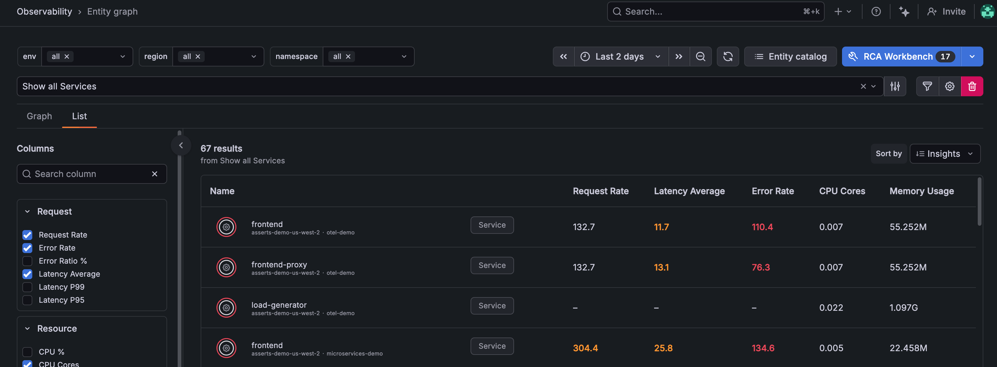Collapse the Request column group
This screenshot has width=997, height=367.
tap(27, 211)
